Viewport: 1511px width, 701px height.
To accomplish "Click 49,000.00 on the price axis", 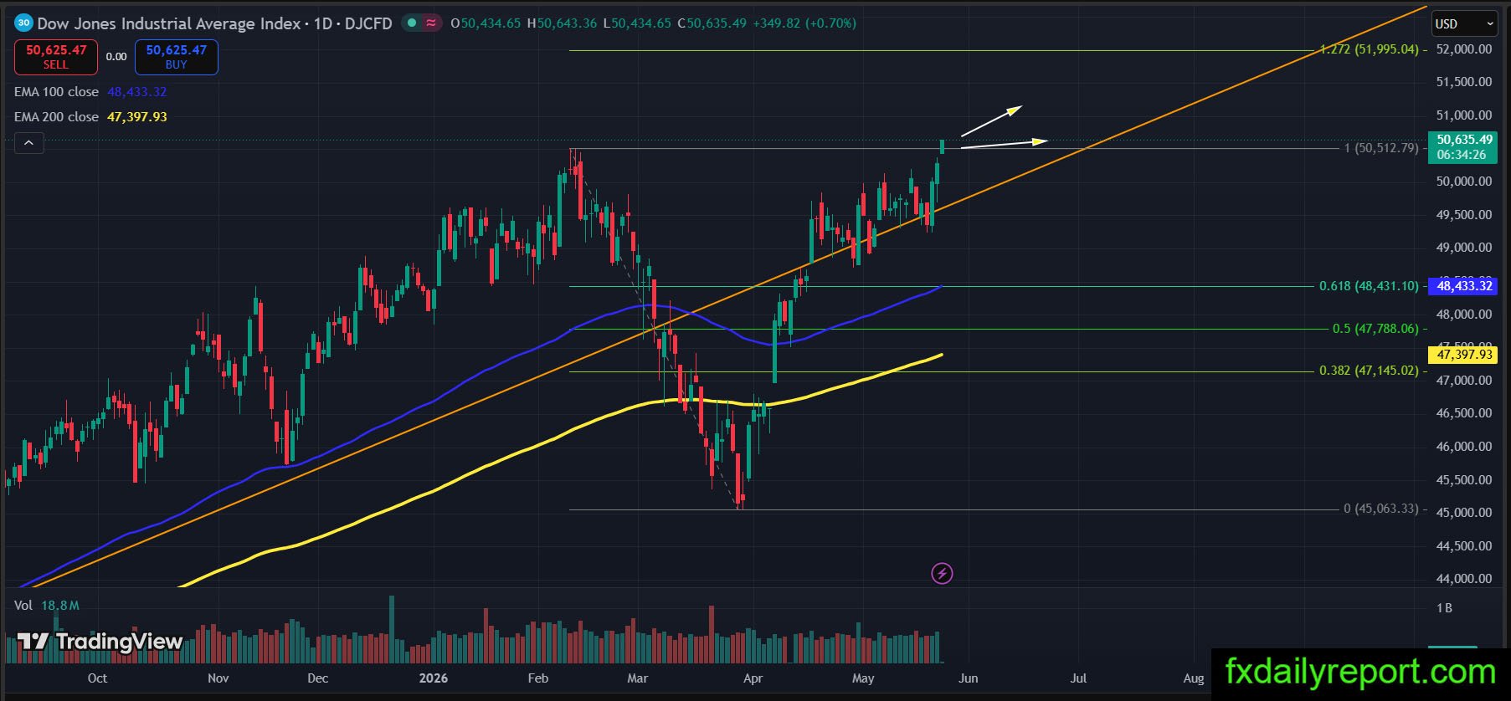I will click(1464, 248).
